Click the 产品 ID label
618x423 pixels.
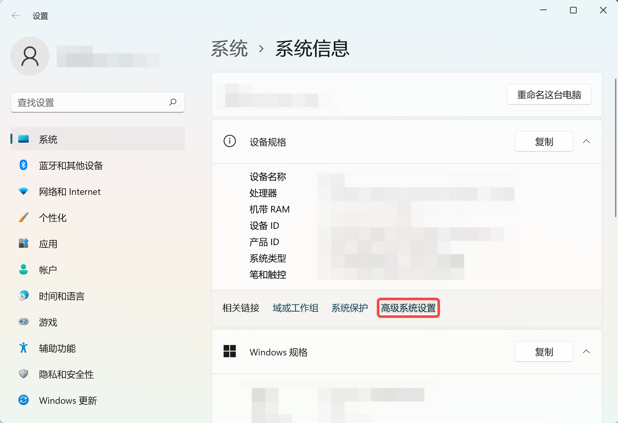[x=264, y=242]
